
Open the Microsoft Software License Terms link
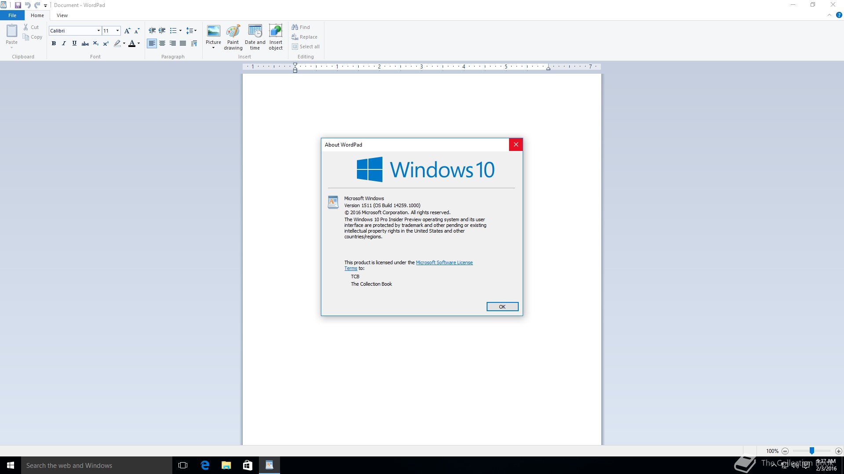click(444, 262)
